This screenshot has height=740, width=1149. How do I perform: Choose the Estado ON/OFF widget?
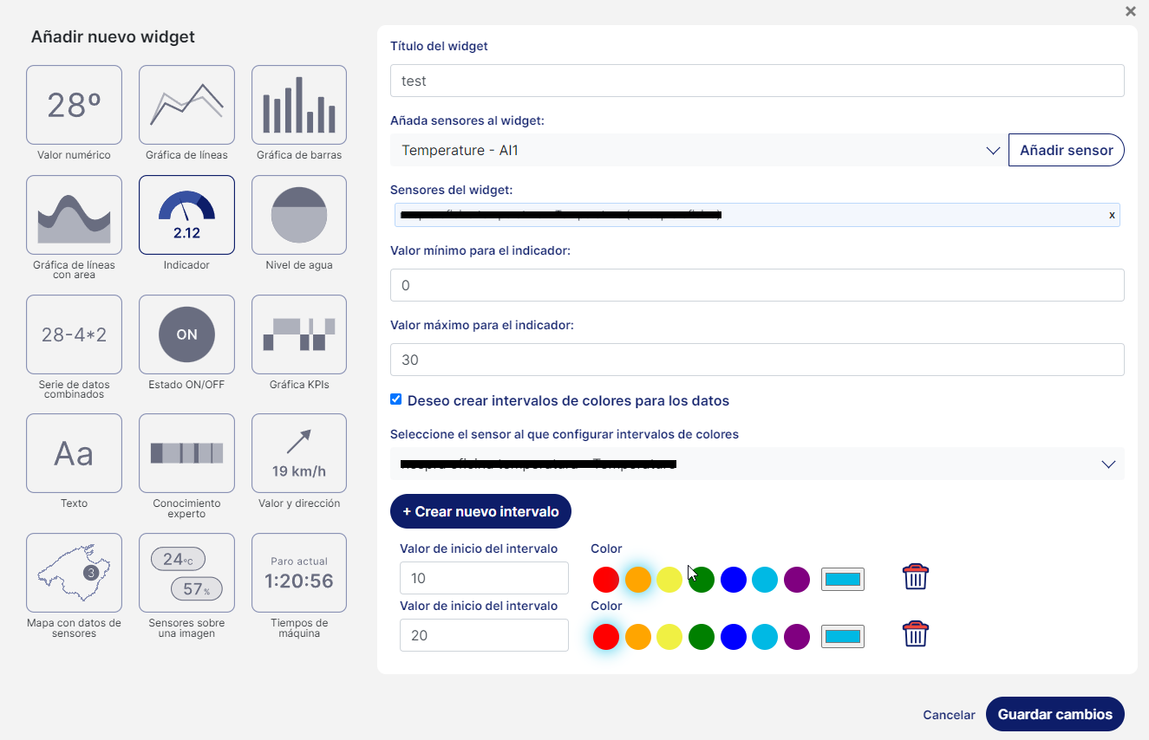pyautogui.click(x=186, y=334)
